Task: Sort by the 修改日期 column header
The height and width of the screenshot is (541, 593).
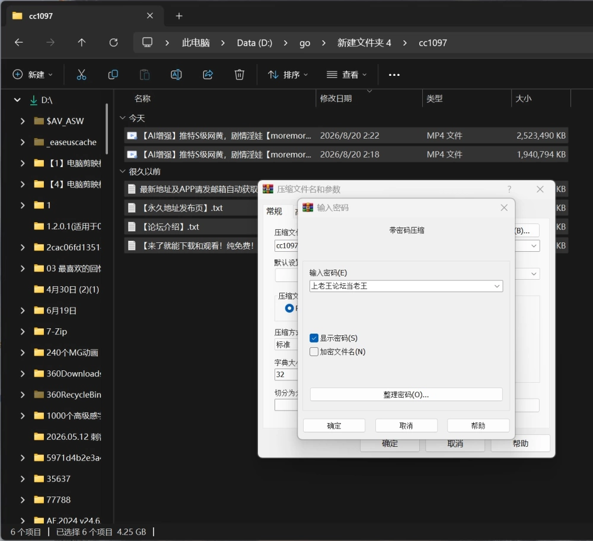Action: pos(336,98)
